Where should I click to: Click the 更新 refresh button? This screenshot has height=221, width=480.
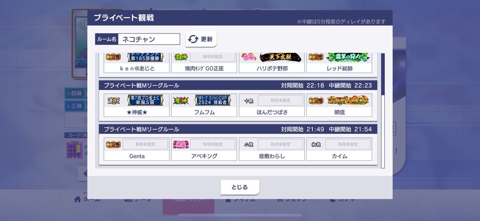tap(201, 39)
